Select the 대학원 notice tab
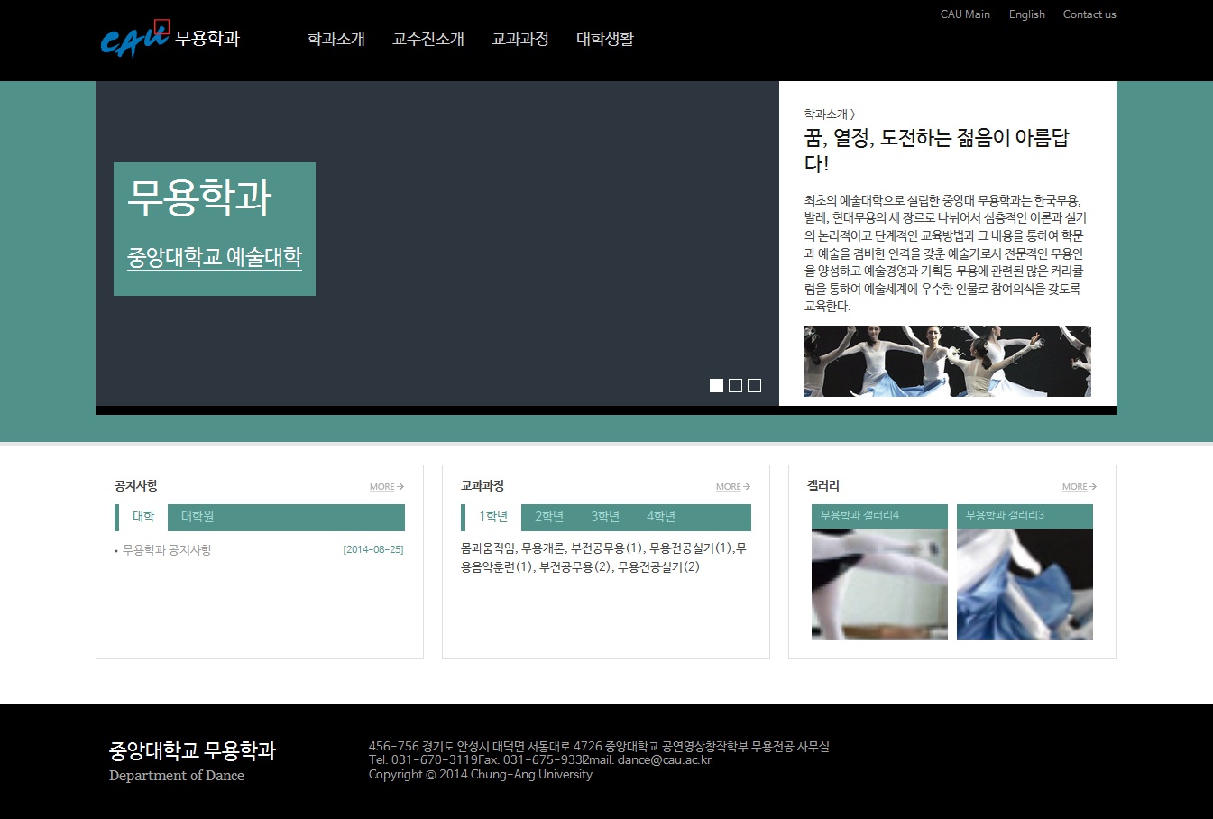Image resolution: width=1213 pixels, height=819 pixels. click(x=198, y=517)
